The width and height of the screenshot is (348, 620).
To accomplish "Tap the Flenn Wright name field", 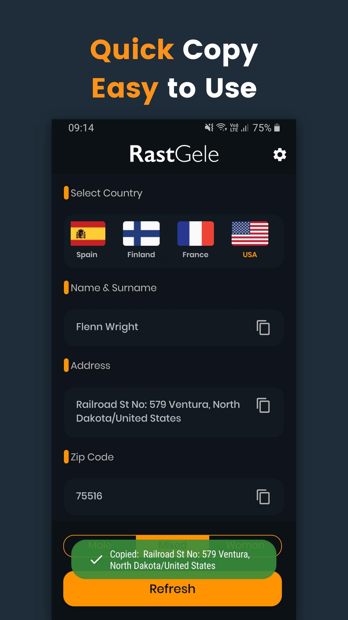I will 174,327.
